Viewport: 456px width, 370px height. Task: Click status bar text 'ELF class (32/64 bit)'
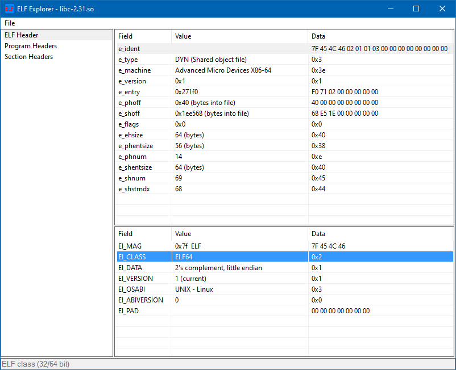tap(35, 364)
